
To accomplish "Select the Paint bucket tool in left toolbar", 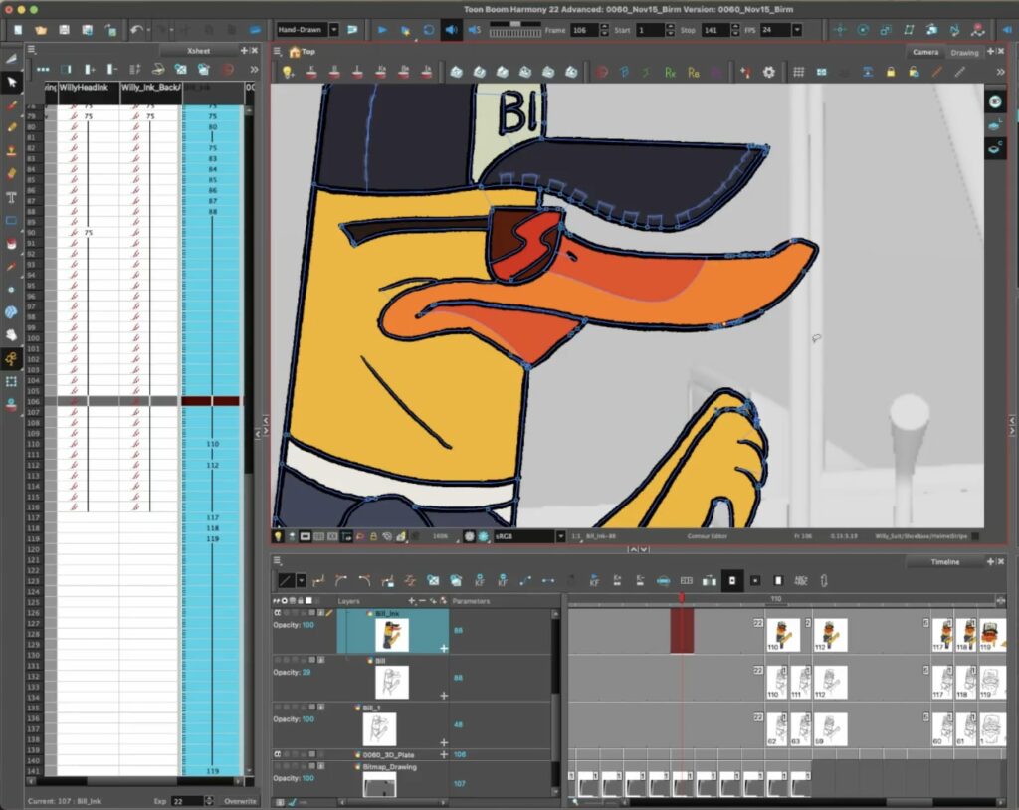I will [x=11, y=244].
